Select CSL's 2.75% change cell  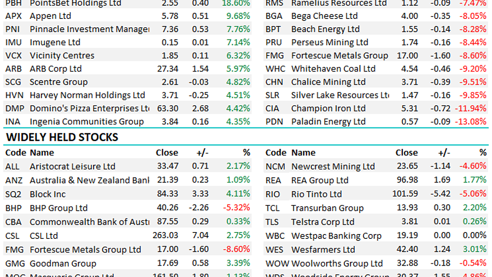pyautogui.click(x=238, y=236)
